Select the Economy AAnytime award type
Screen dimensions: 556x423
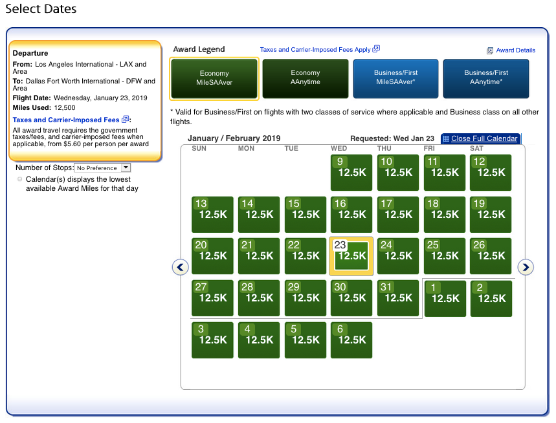click(305, 78)
